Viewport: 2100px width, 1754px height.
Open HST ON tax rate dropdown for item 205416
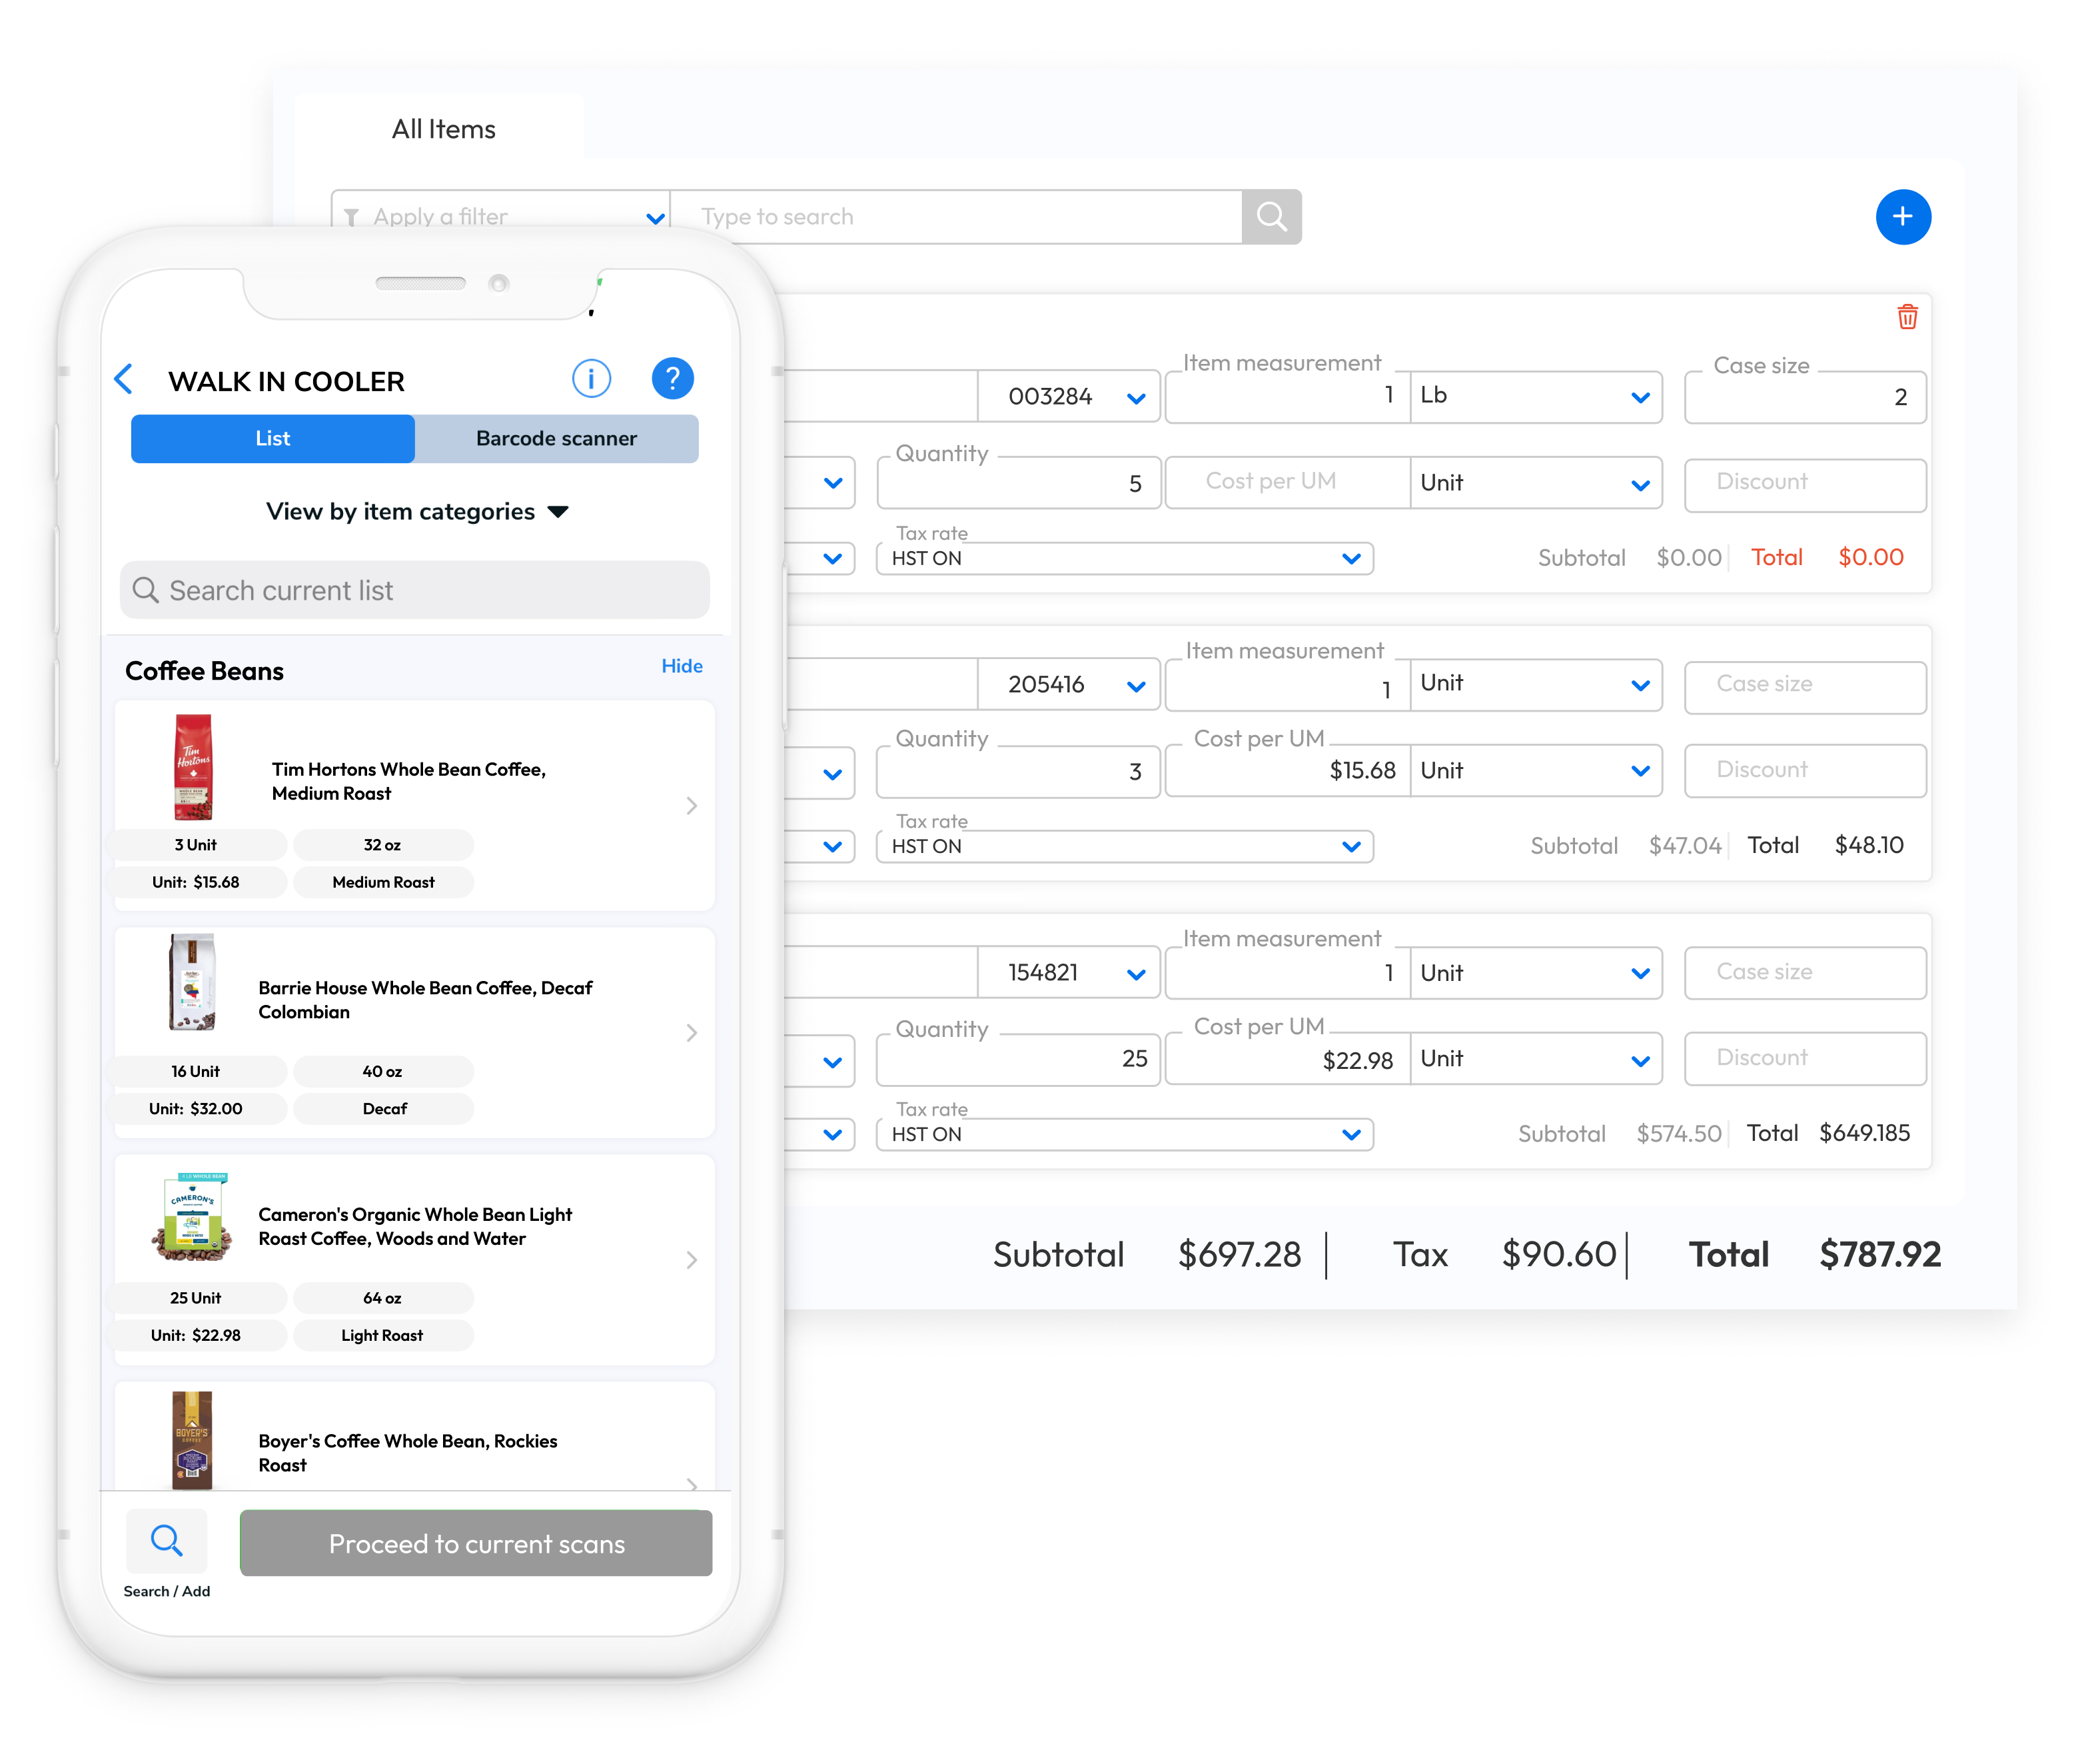[x=1124, y=846]
